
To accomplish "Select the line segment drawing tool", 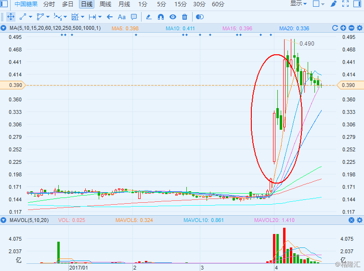I will [23, 17].
